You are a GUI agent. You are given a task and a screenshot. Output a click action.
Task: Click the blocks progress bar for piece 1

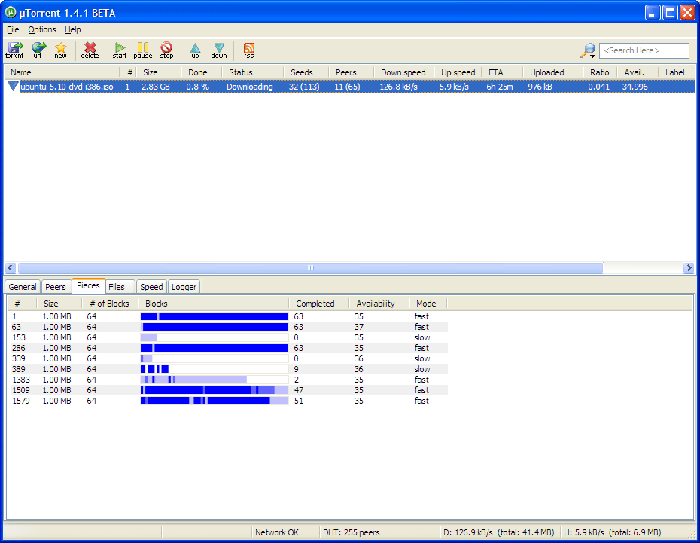tap(215, 316)
